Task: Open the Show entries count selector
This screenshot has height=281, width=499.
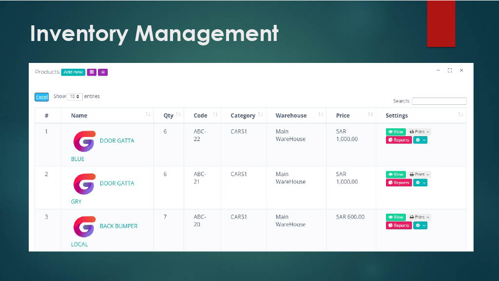Action: 75,97
